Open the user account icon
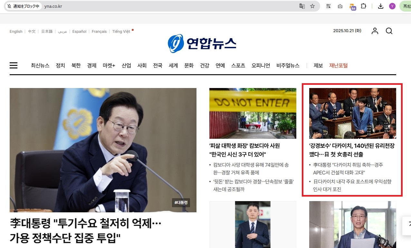411x248 pixels. [375, 31]
